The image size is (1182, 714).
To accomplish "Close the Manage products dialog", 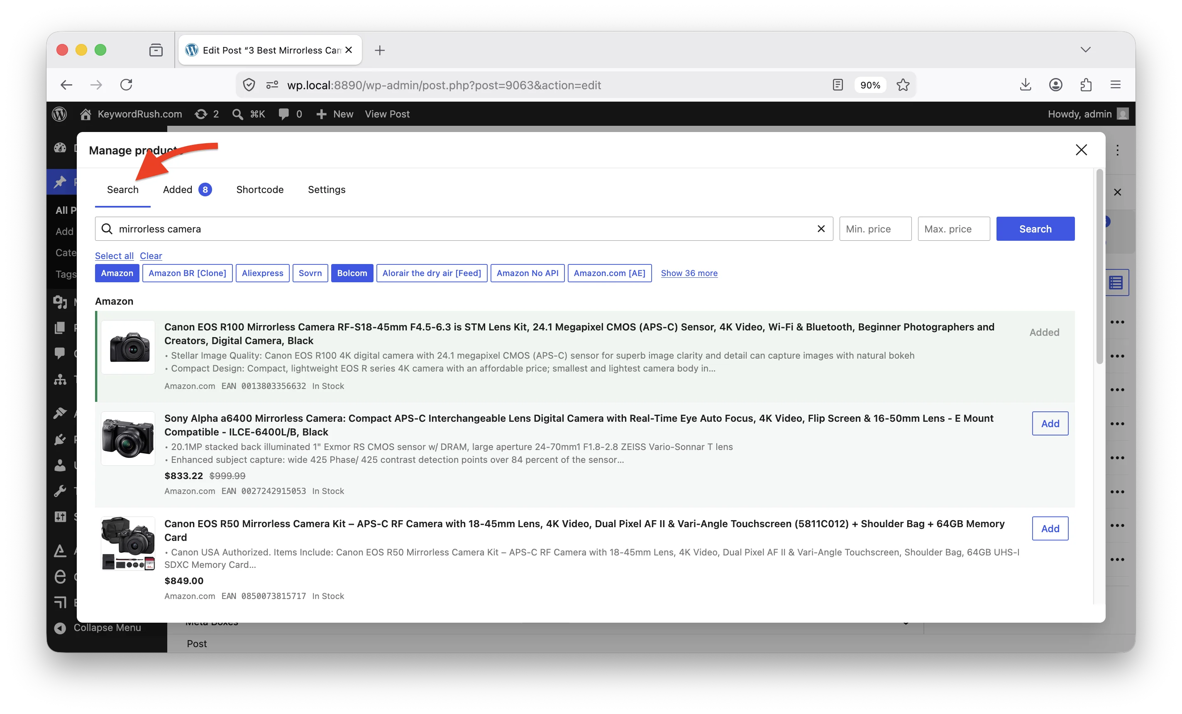I will click(1081, 150).
